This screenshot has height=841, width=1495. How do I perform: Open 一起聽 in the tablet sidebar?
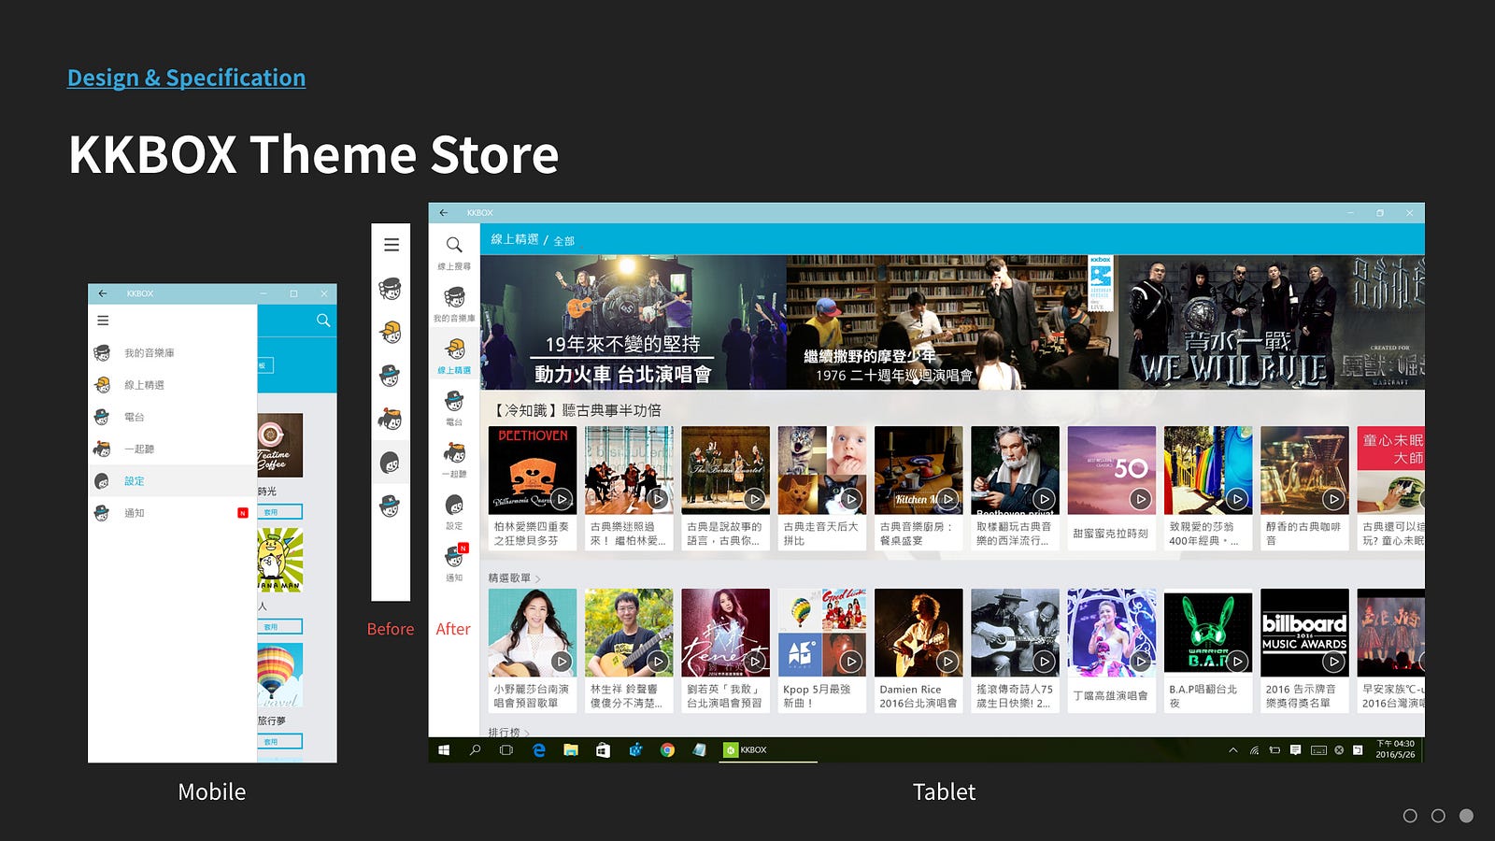tap(454, 460)
